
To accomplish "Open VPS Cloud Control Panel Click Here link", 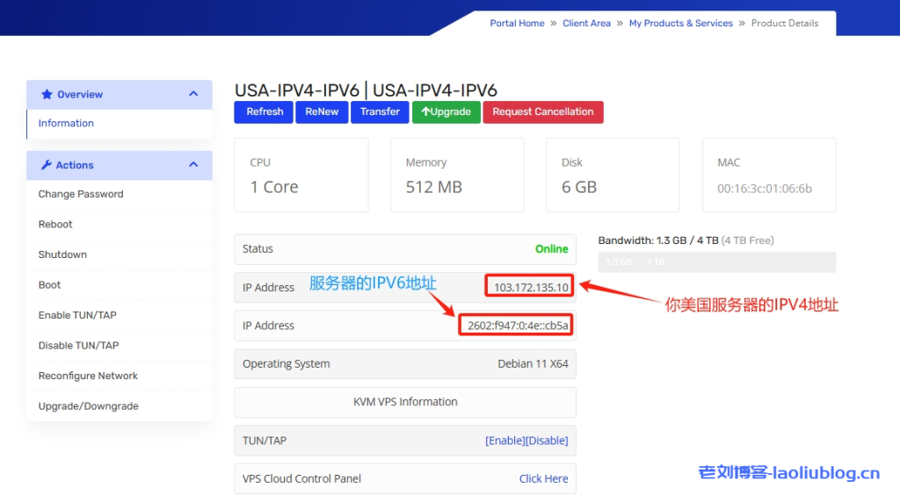I will (543, 479).
